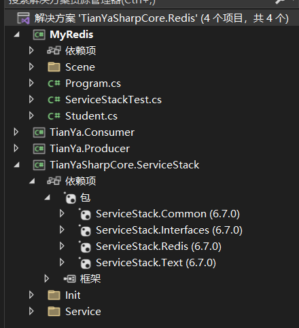The image size is (299, 328).
Task: Select 依赖项 label under MyRedis
Action: click(x=80, y=51)
